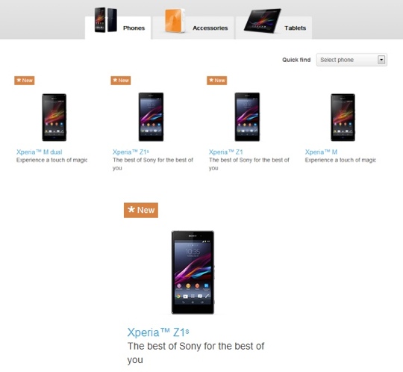Click the phones image in Phones tab
The width and height of the screenshot is (403, 372).
106,20
